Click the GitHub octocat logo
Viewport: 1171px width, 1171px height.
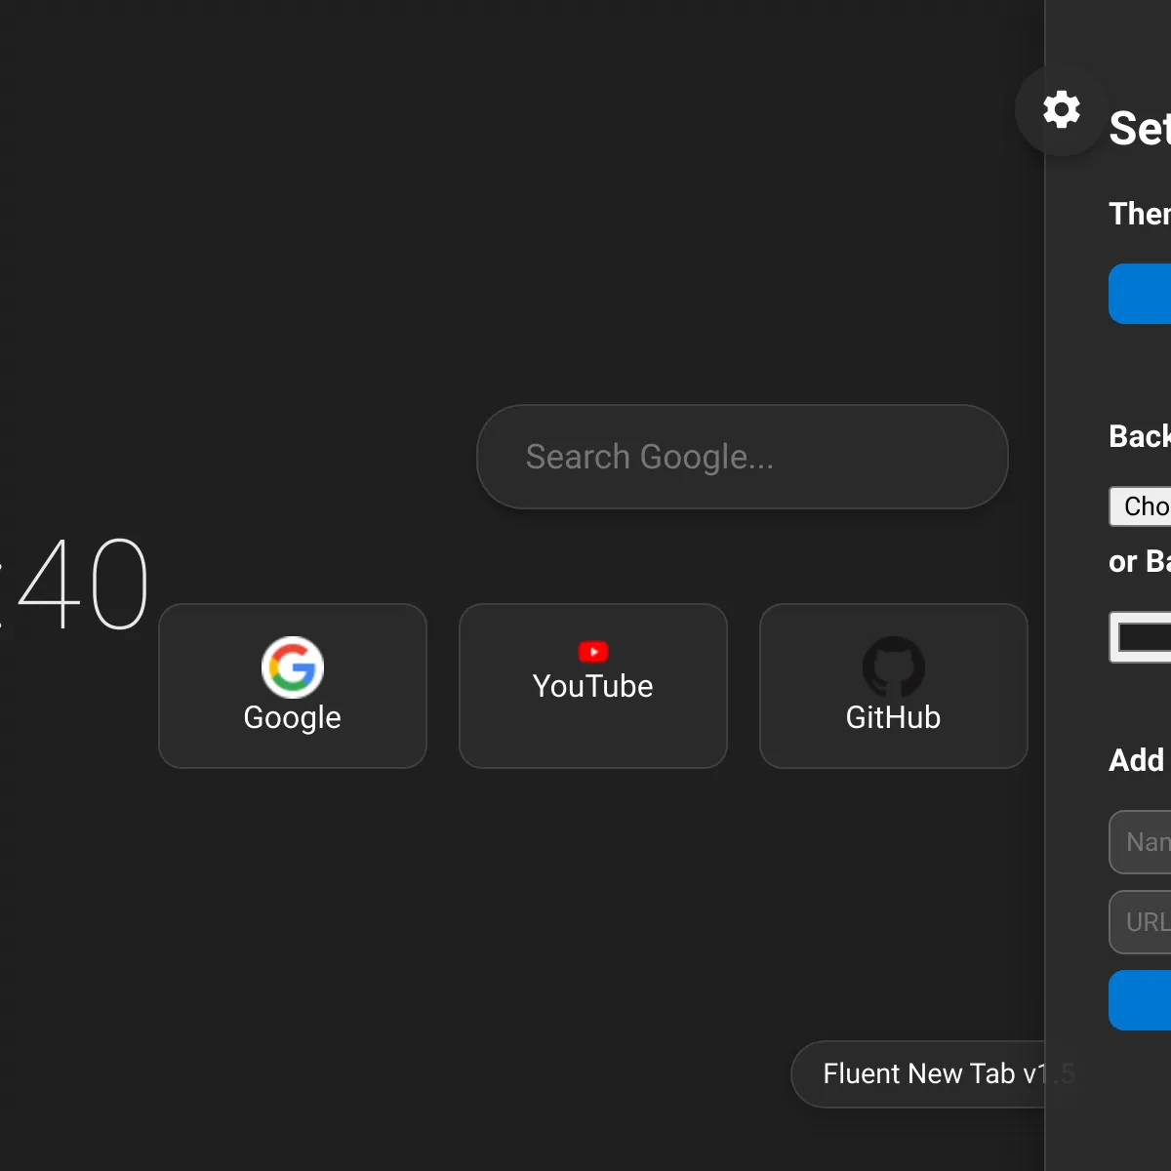(892, 667)
